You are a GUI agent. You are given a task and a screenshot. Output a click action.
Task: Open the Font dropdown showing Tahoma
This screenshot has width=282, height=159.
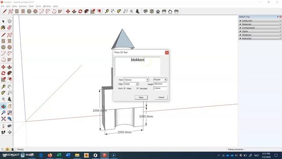(136, 79)
